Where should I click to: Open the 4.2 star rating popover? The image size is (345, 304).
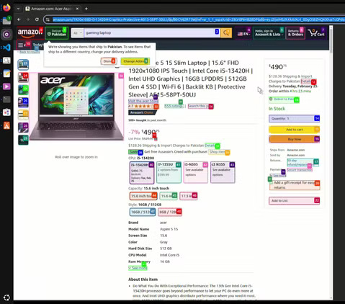point(143,106)
